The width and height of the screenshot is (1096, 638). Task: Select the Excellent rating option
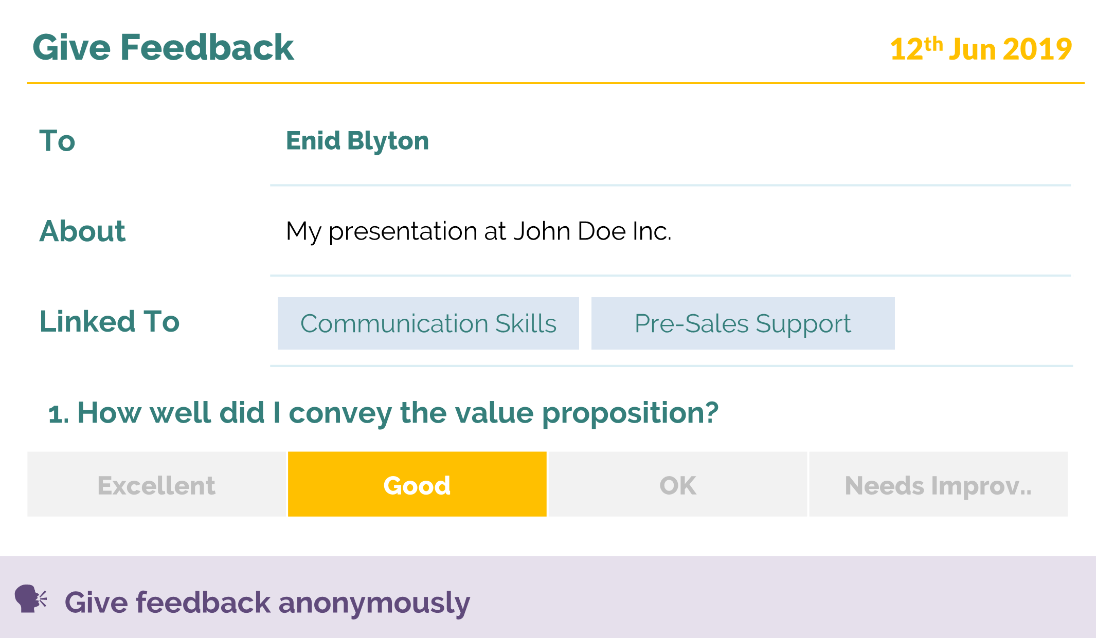coord(156,484)
